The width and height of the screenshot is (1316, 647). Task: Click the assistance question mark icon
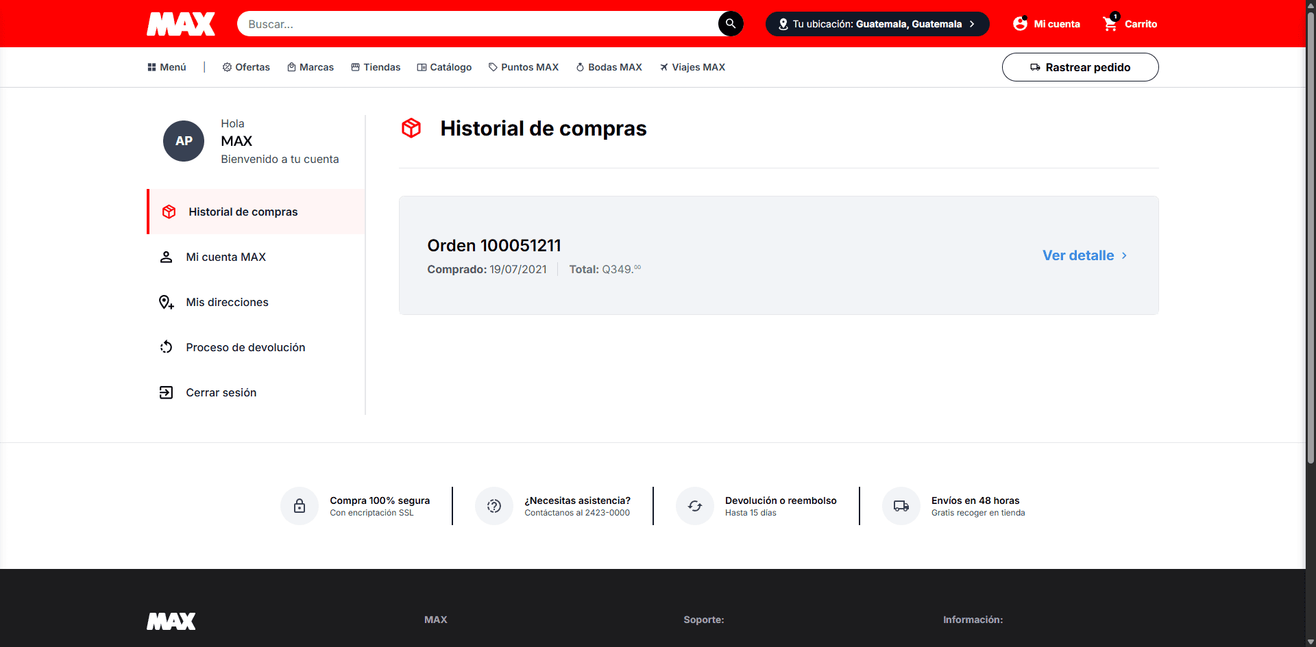[494, 506]
